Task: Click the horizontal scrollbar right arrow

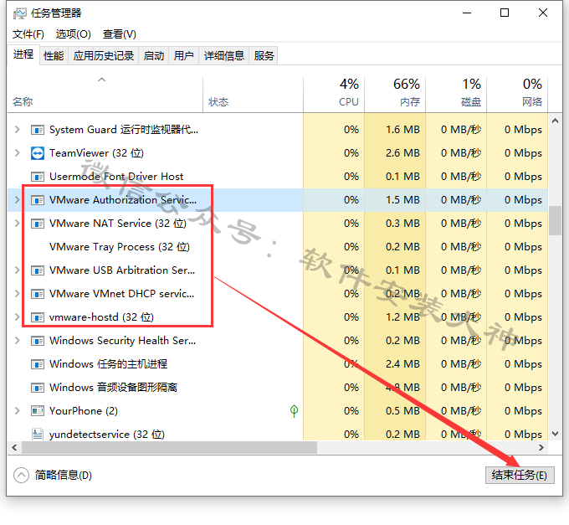Action: point(541,448)
